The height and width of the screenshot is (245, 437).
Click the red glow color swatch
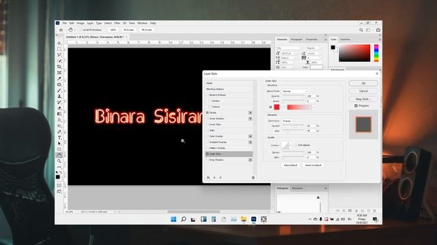pyautogui.click(x=277, y=107)
